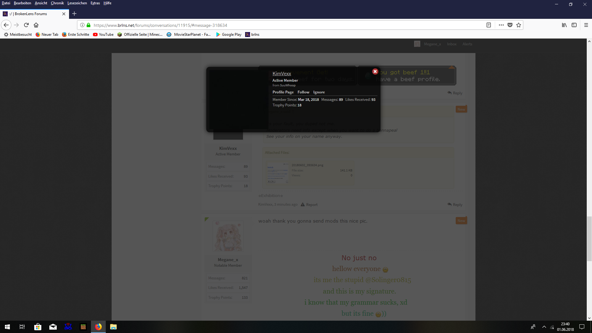Click scrollbar down arrow
The height and width of the screenshot is (333, 592).
tap(589, 318)
